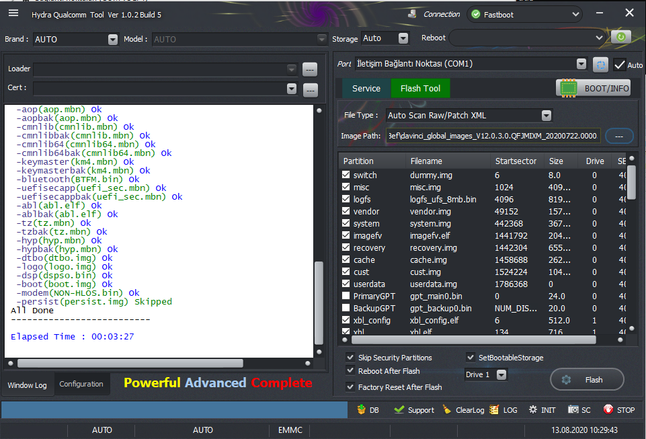Open the Model dropdown
This screenshot has width=646, height=439.
[x=322, y=39]
